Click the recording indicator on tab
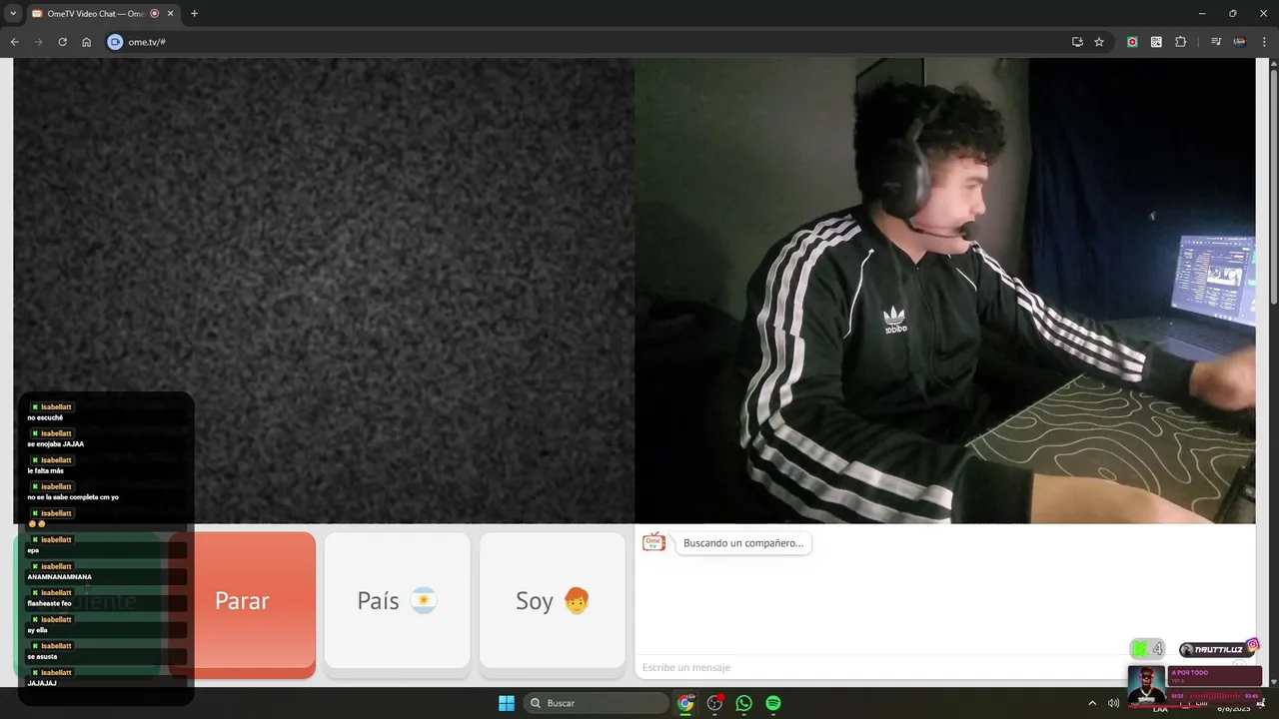The image size is (1279, 719). click(x=155, y=14)
